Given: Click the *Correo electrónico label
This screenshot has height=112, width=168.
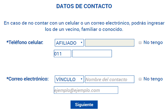Looking at the screenshot, I should tap(27, 79).
